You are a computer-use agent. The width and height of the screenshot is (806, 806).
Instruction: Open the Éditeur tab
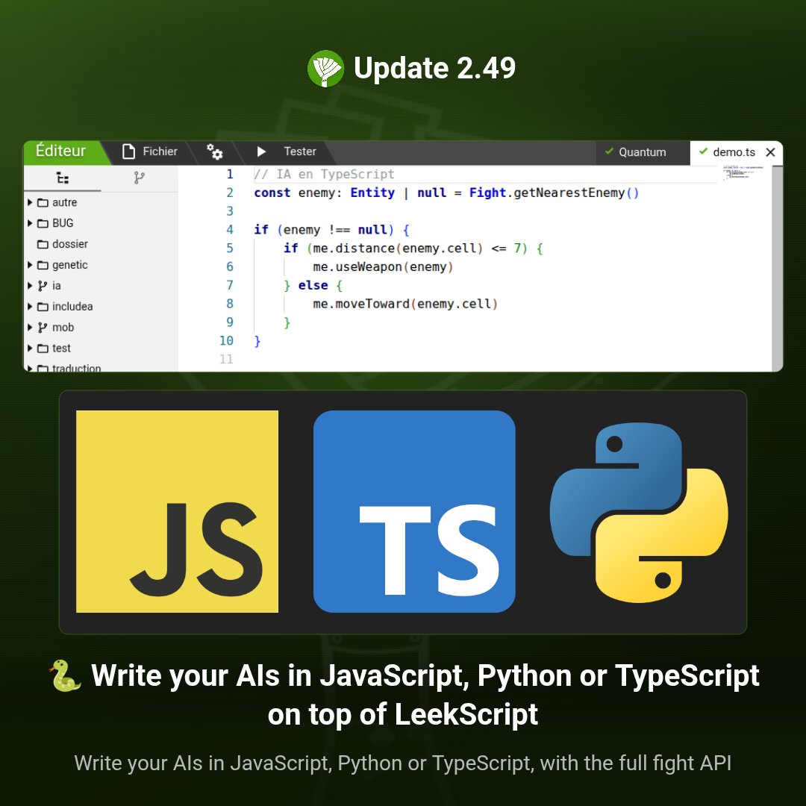pos(60,151)
